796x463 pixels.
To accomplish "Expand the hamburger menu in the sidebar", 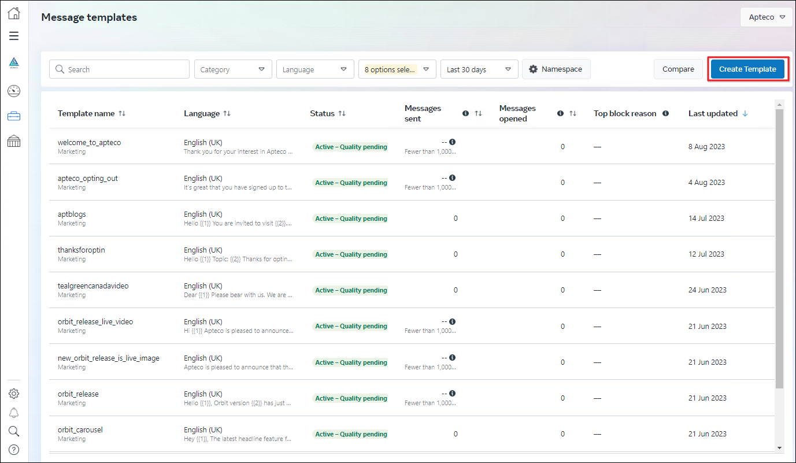I will click(x=14, y=36).
